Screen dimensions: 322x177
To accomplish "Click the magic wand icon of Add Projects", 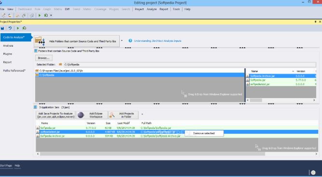I will point(112,115).
